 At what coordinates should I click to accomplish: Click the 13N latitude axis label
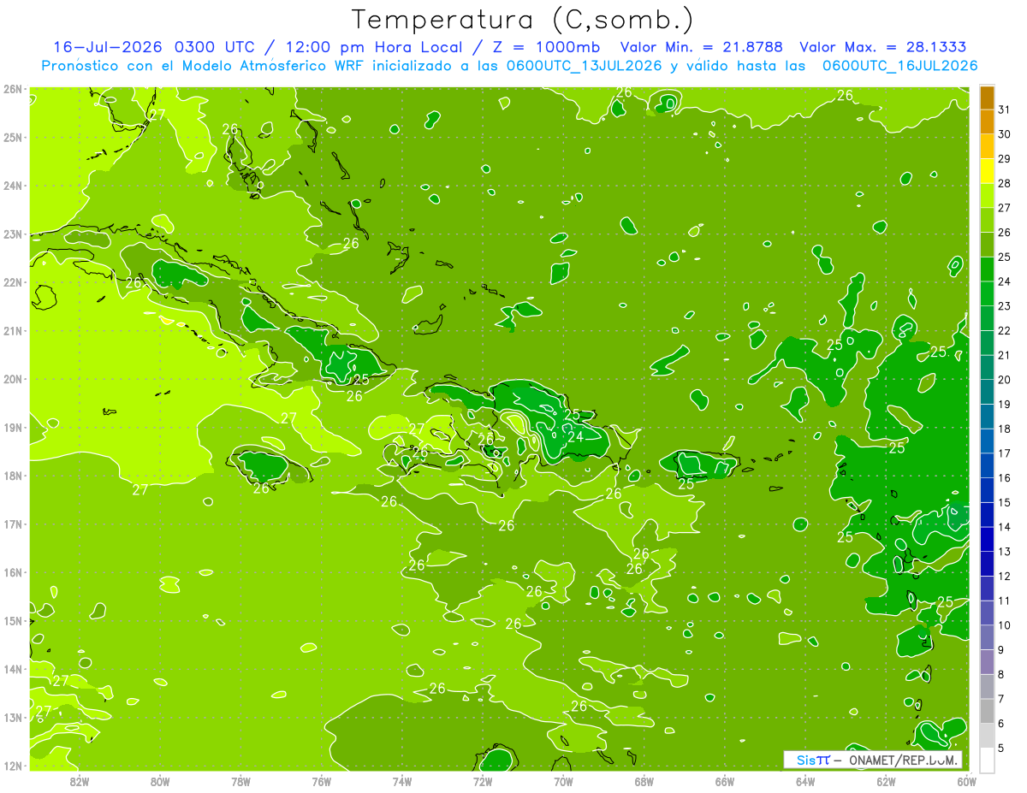(12, 717)
